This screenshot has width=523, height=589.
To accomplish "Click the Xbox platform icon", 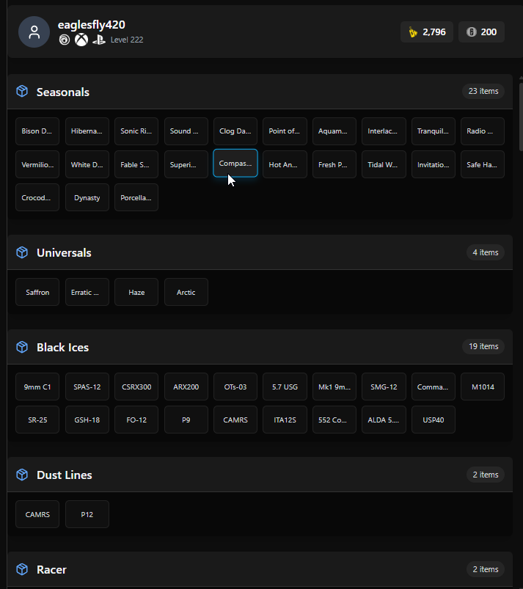I will pyautogui.click(x=81, y=40).
